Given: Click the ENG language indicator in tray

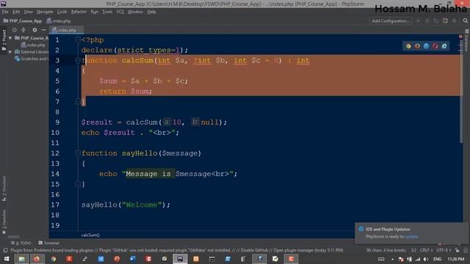Looking at the screenshot, I should tap(438, 259).
